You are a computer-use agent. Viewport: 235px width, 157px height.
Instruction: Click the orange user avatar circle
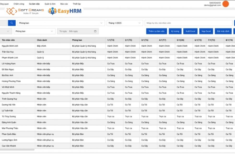pos(226,4)
